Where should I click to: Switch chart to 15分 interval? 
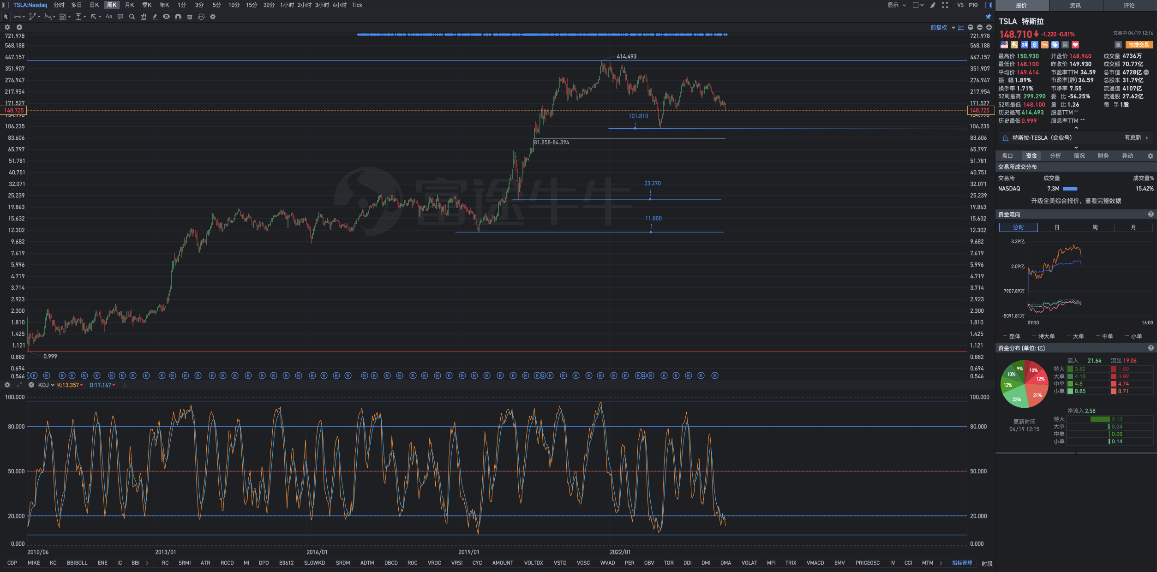coord(252,5)
